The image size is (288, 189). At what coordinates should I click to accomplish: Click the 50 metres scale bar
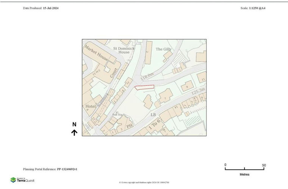[244, 168]
